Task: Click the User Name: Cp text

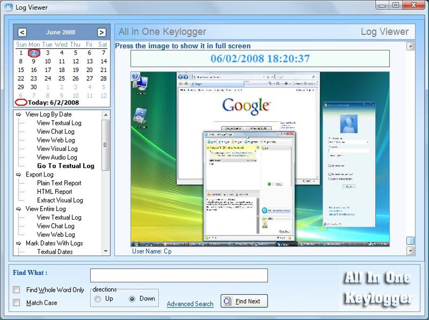Action: pos(152,251)
